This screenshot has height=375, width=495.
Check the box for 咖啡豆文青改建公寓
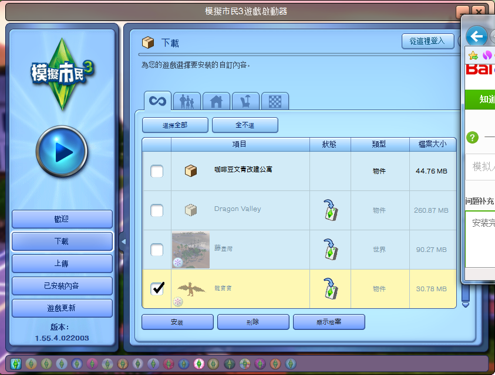tap(157, 171)
